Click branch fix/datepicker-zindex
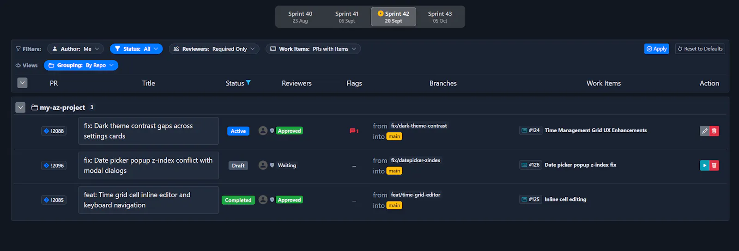 [x=416, y=160]
